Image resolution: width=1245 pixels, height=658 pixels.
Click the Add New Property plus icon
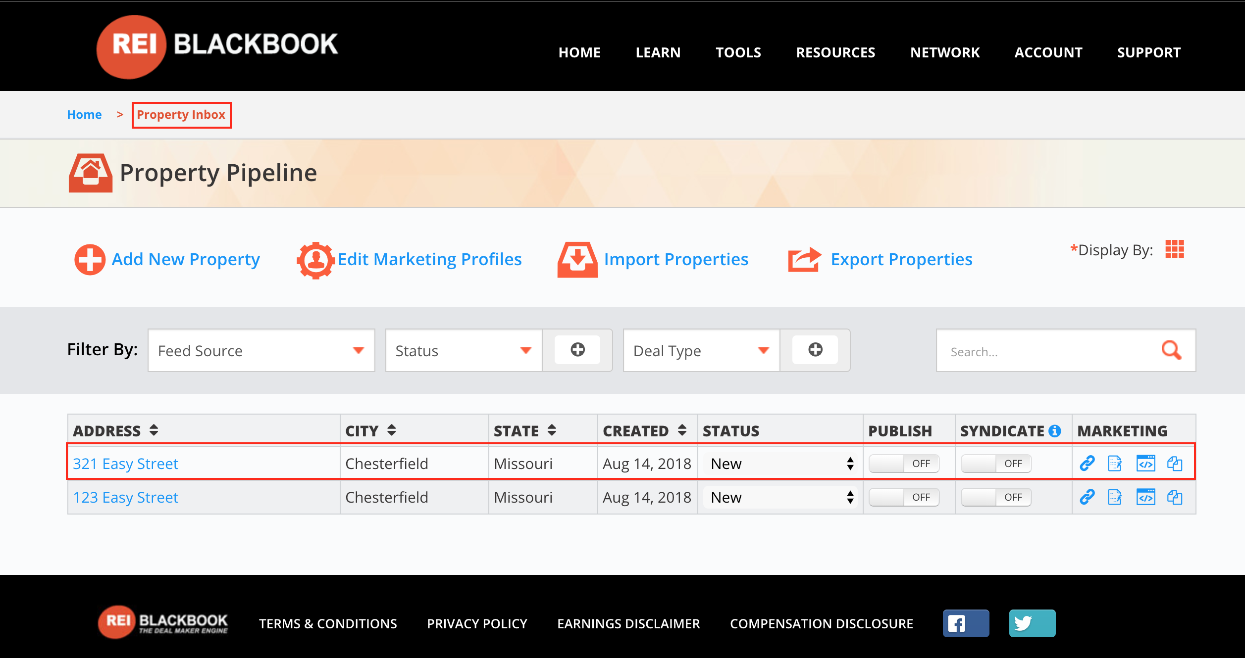pos(90,260)
